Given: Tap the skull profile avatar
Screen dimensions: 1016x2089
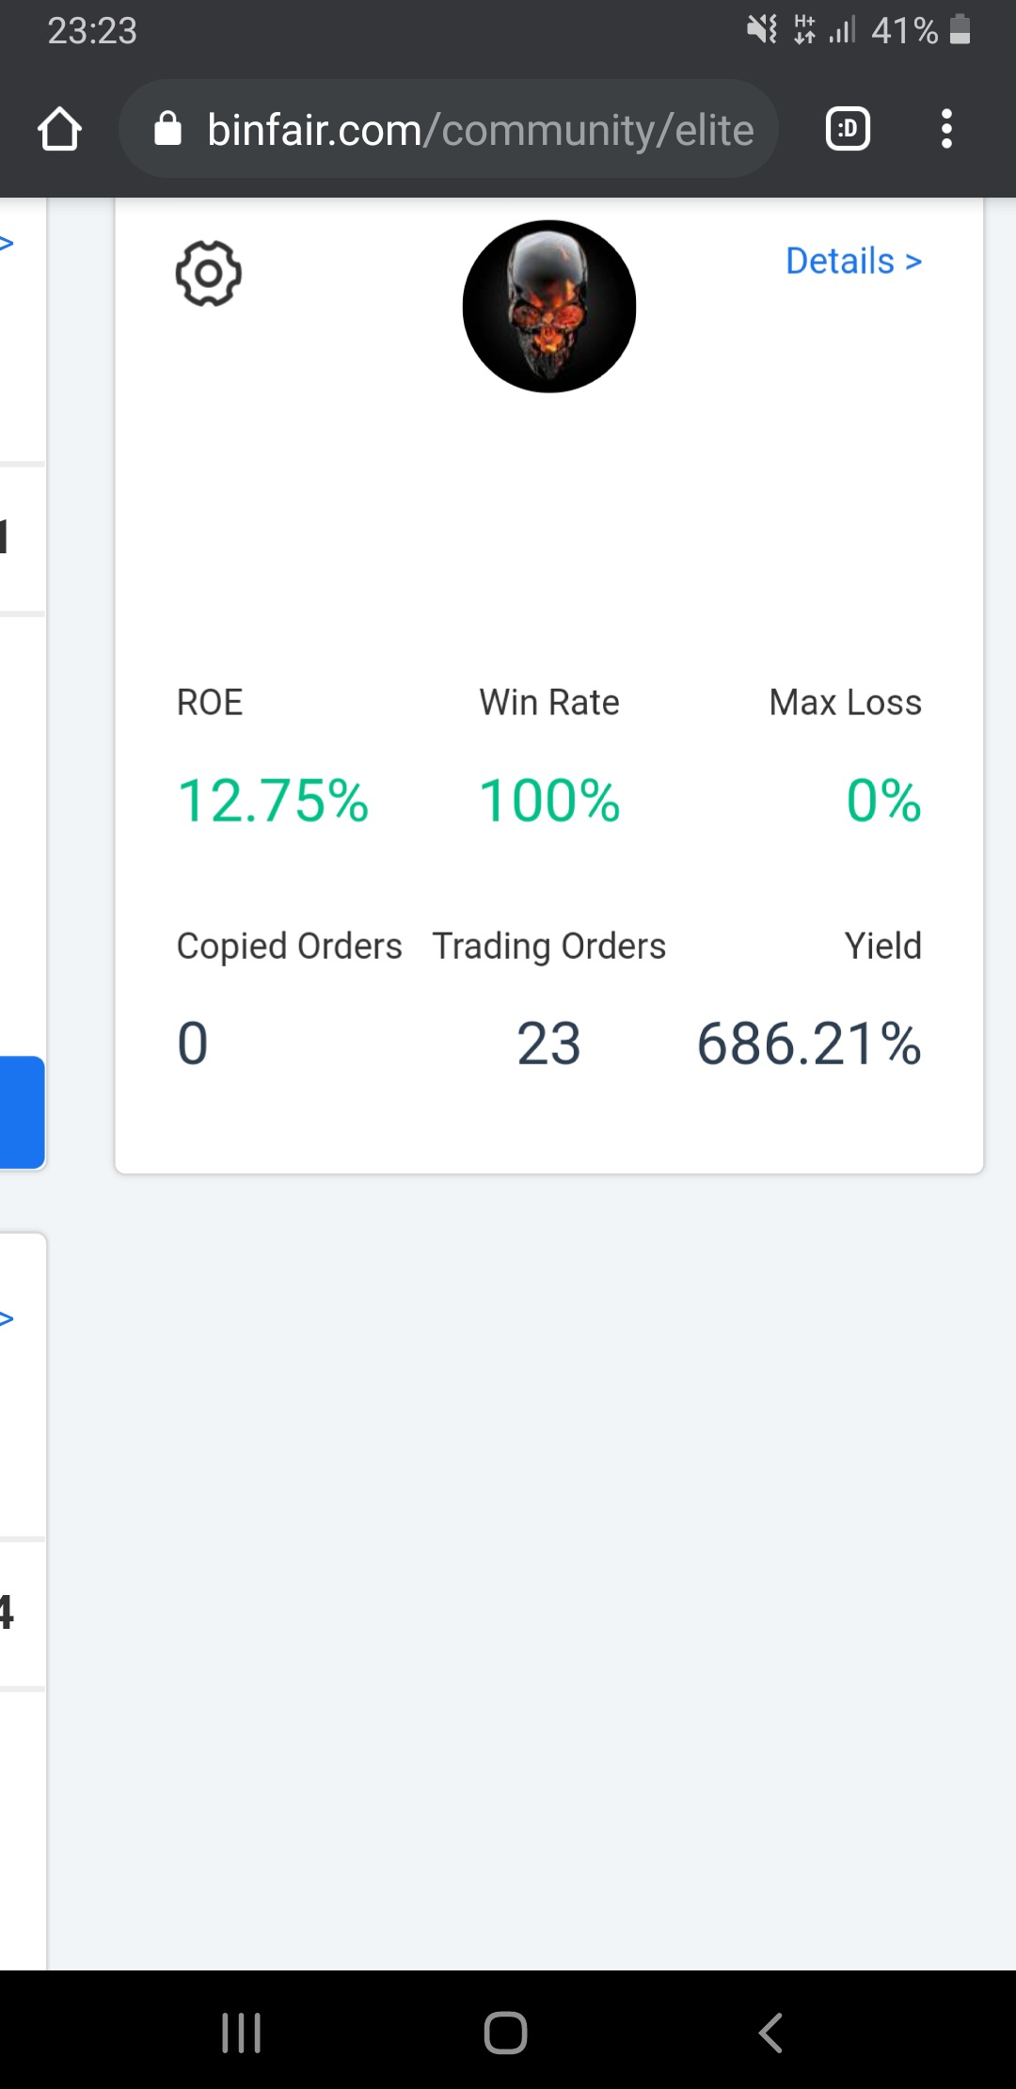Looking at the screenshot, I should click(549, 306).
